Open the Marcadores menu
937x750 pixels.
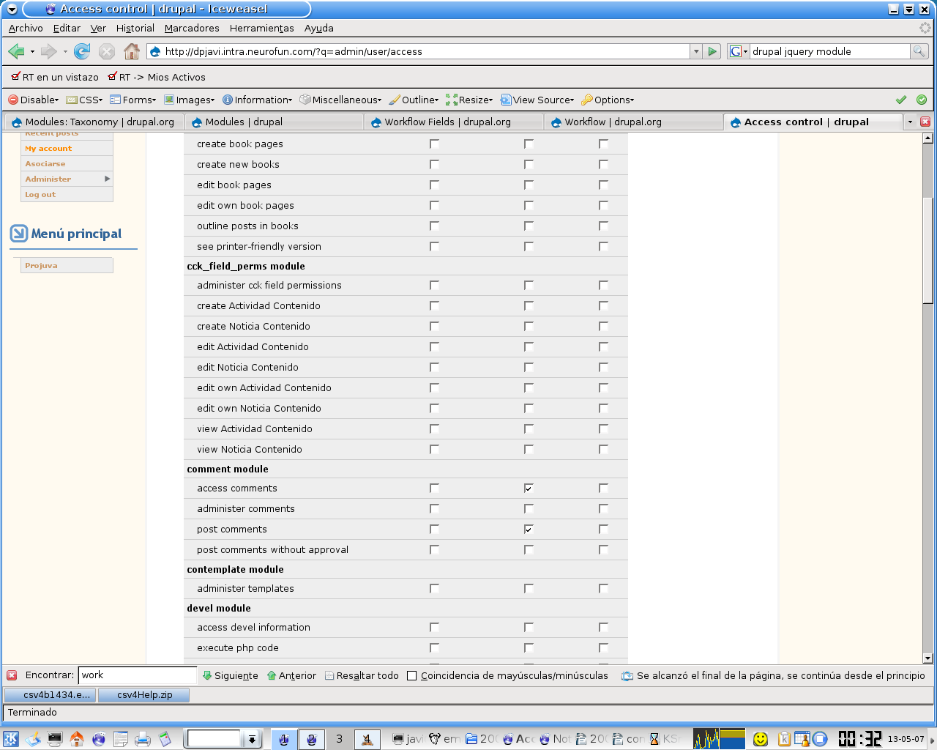click(192, 28)
